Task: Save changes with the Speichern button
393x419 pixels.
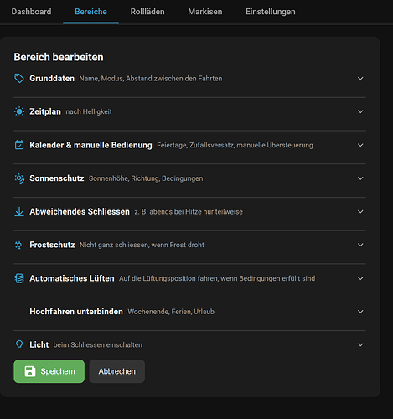Action: pyautogui.click(x=49, y=371)
